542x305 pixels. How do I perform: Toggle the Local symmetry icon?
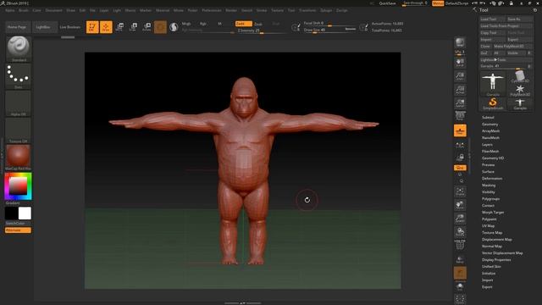[x=460, y=145]
